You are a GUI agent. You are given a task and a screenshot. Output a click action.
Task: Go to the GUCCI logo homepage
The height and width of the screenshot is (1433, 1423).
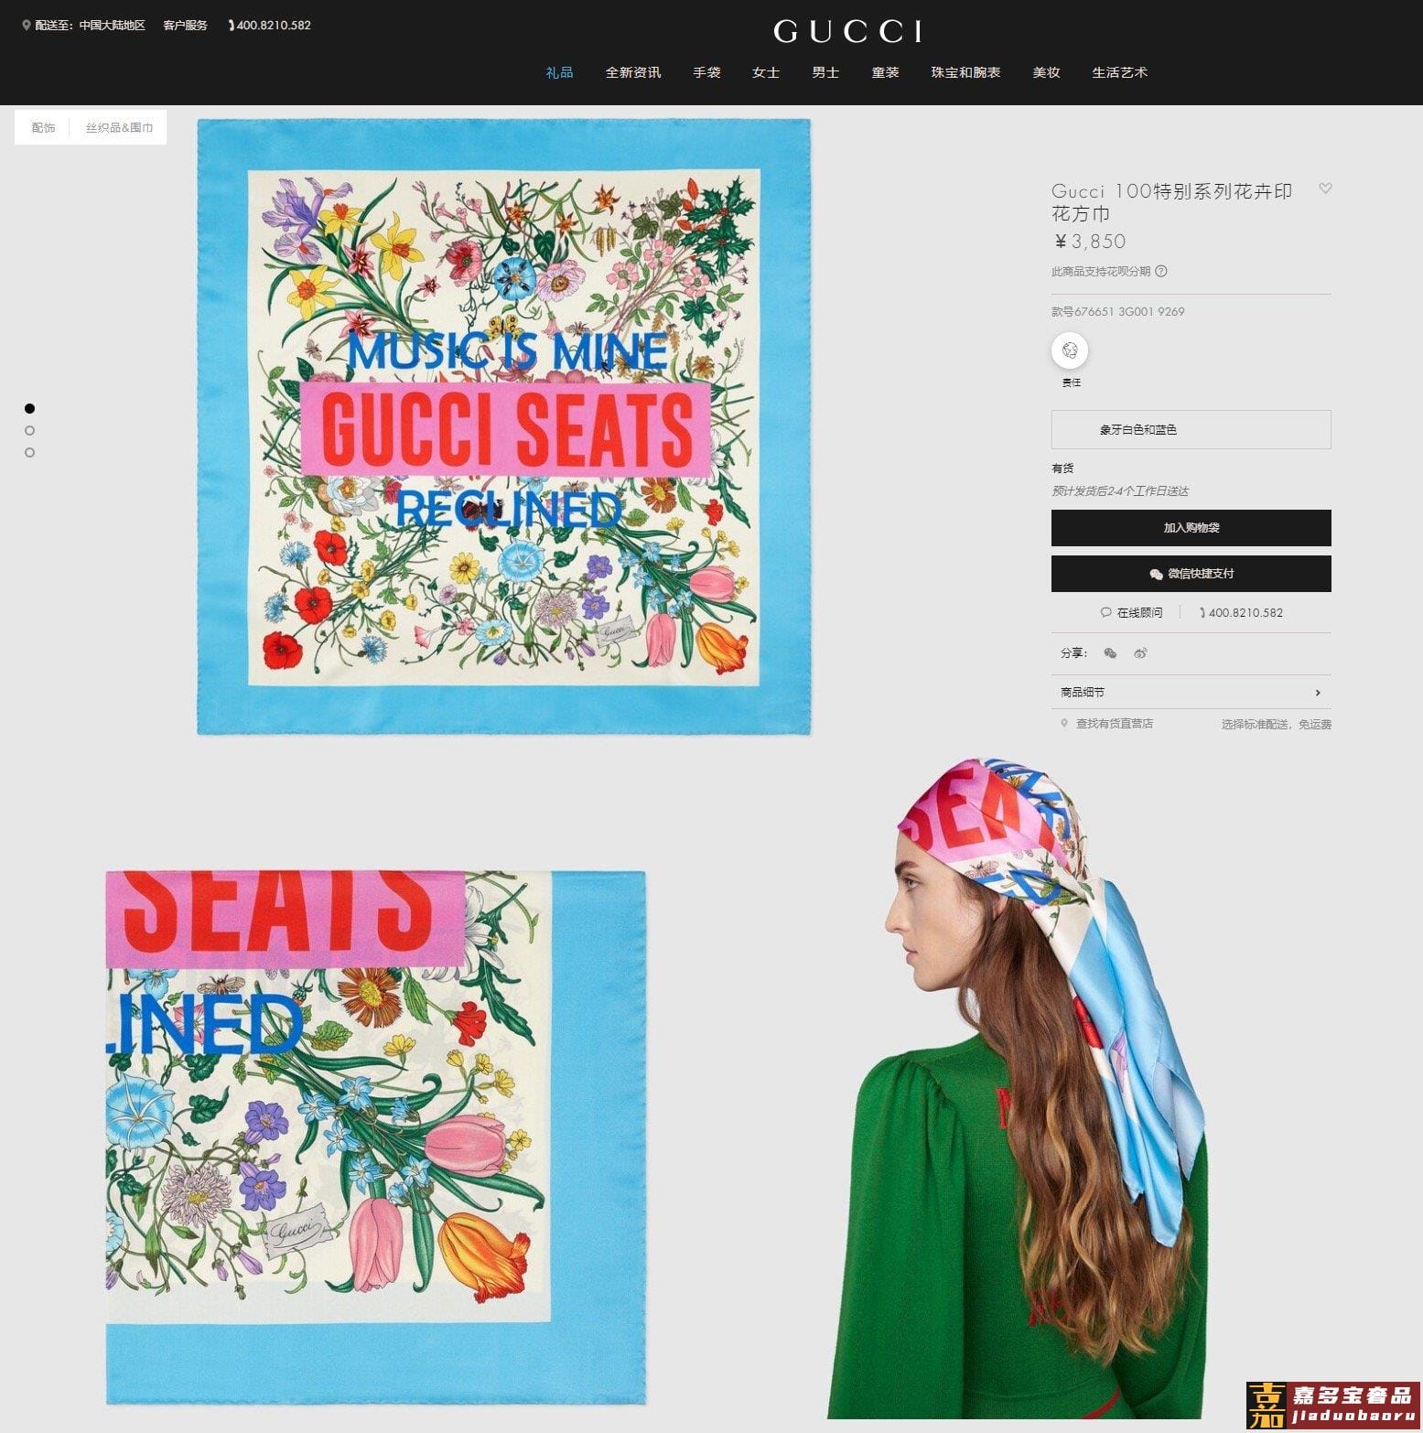[847, 32]
